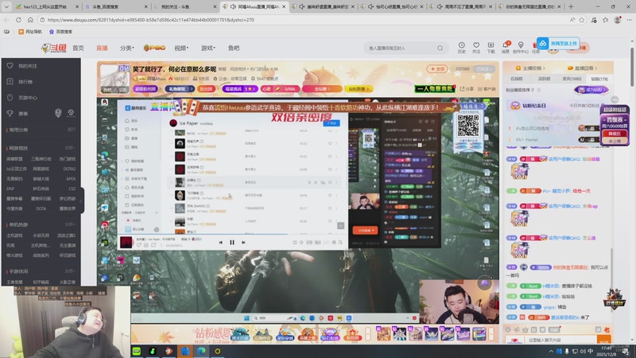Mute the 阿福Afuuu直播 tab speaker
Screen dimensions: 636x358
pos(233,7)
